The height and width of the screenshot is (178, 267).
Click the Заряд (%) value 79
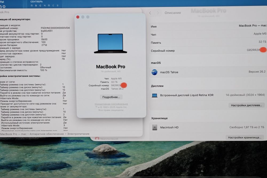(63, 59)
